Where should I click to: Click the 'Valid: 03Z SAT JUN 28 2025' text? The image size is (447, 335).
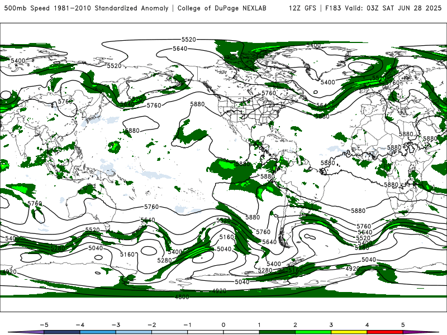[393, 8]
